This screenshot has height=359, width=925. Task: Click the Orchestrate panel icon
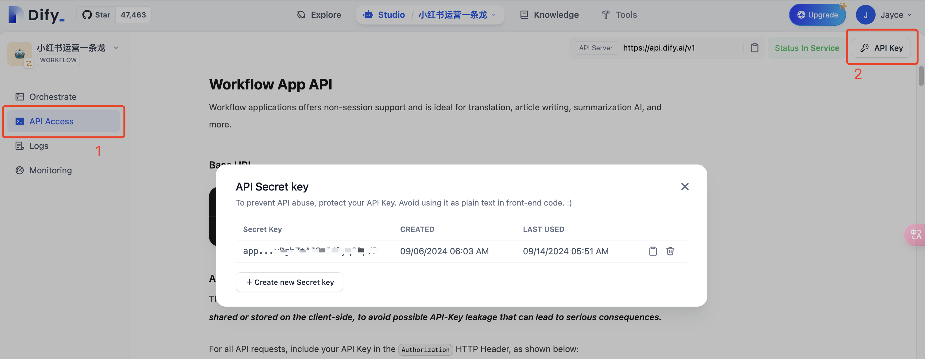click(x=19, y=97)
